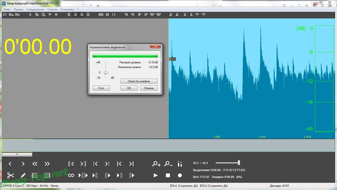337x190 pixels.
Task: Click the single left arrow step-back button
Action: click(x=10, y=164)
